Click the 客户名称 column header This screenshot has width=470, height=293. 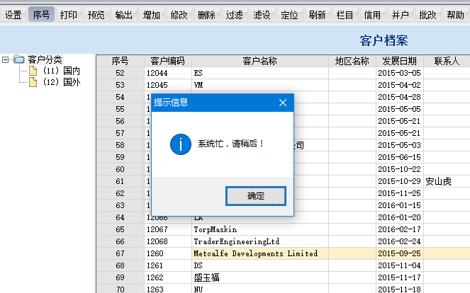pos(260,61)
